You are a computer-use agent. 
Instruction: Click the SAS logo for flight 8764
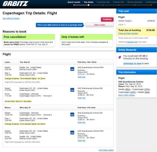pyautogui.click(x=72, y=69)
